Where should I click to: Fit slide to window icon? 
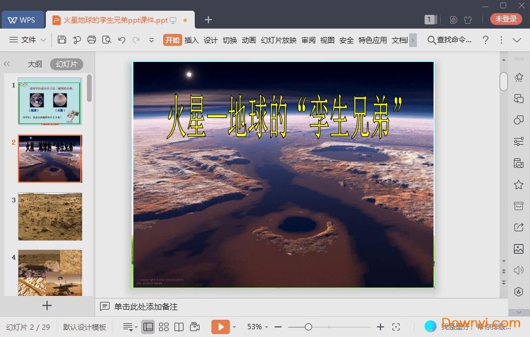(396, 327)
